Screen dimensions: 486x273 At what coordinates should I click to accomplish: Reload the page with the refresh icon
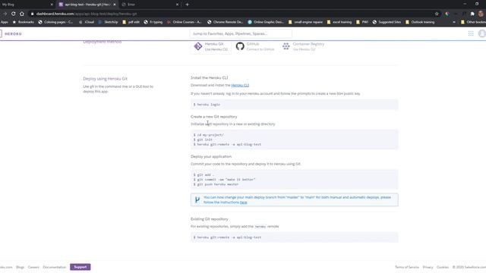point(14,14)
